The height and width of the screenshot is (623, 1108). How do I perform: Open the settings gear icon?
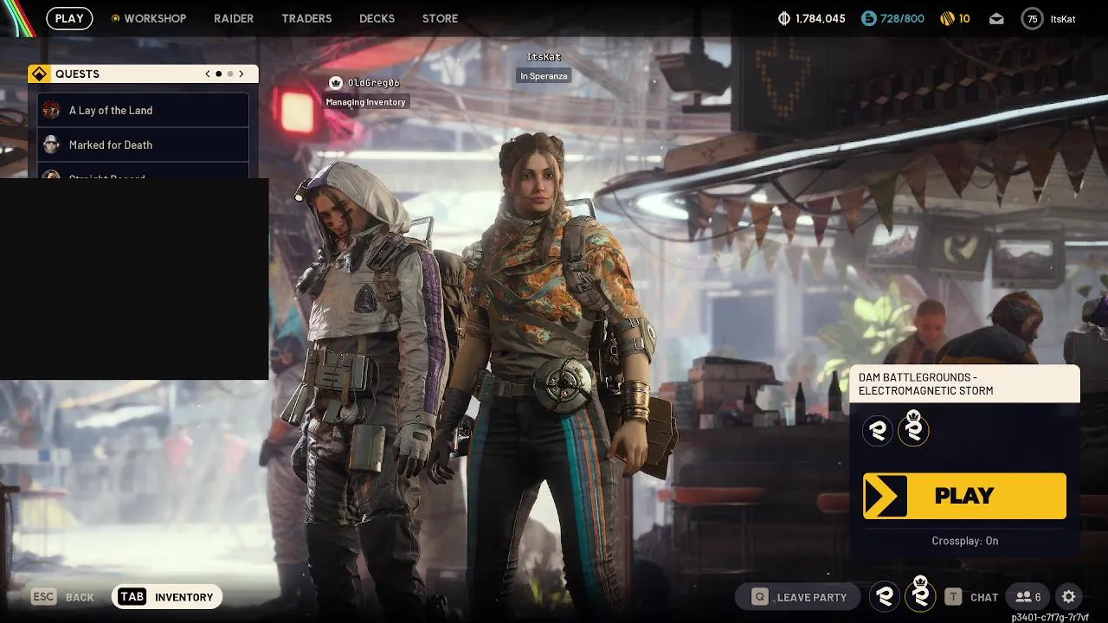pyautogui.click(x=1069, y=597)
